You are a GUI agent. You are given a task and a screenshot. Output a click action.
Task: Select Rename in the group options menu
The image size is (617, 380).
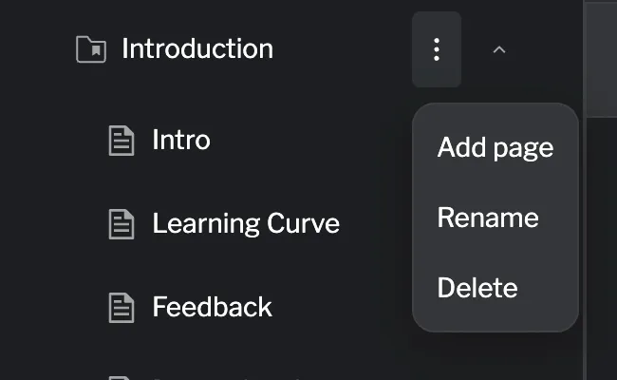click(x=487, y=218)
